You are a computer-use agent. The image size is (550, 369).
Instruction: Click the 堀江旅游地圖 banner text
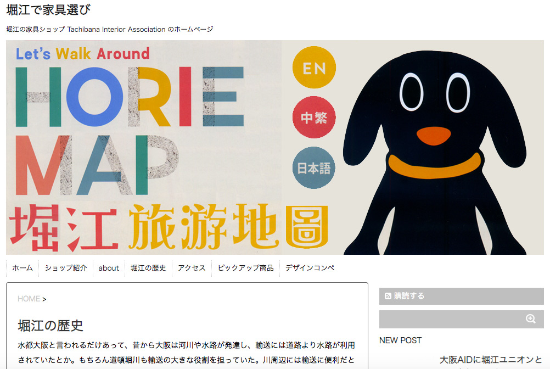click(x=169, y=227)
